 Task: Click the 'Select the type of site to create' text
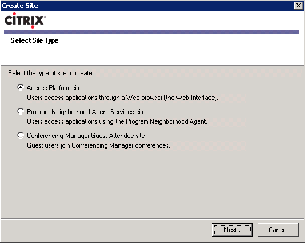pyautogui.click(x=51, y=73)
